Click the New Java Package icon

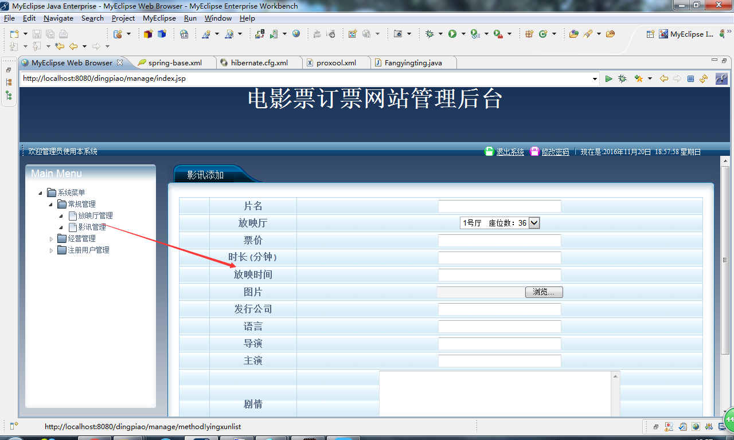click(529, 34)
